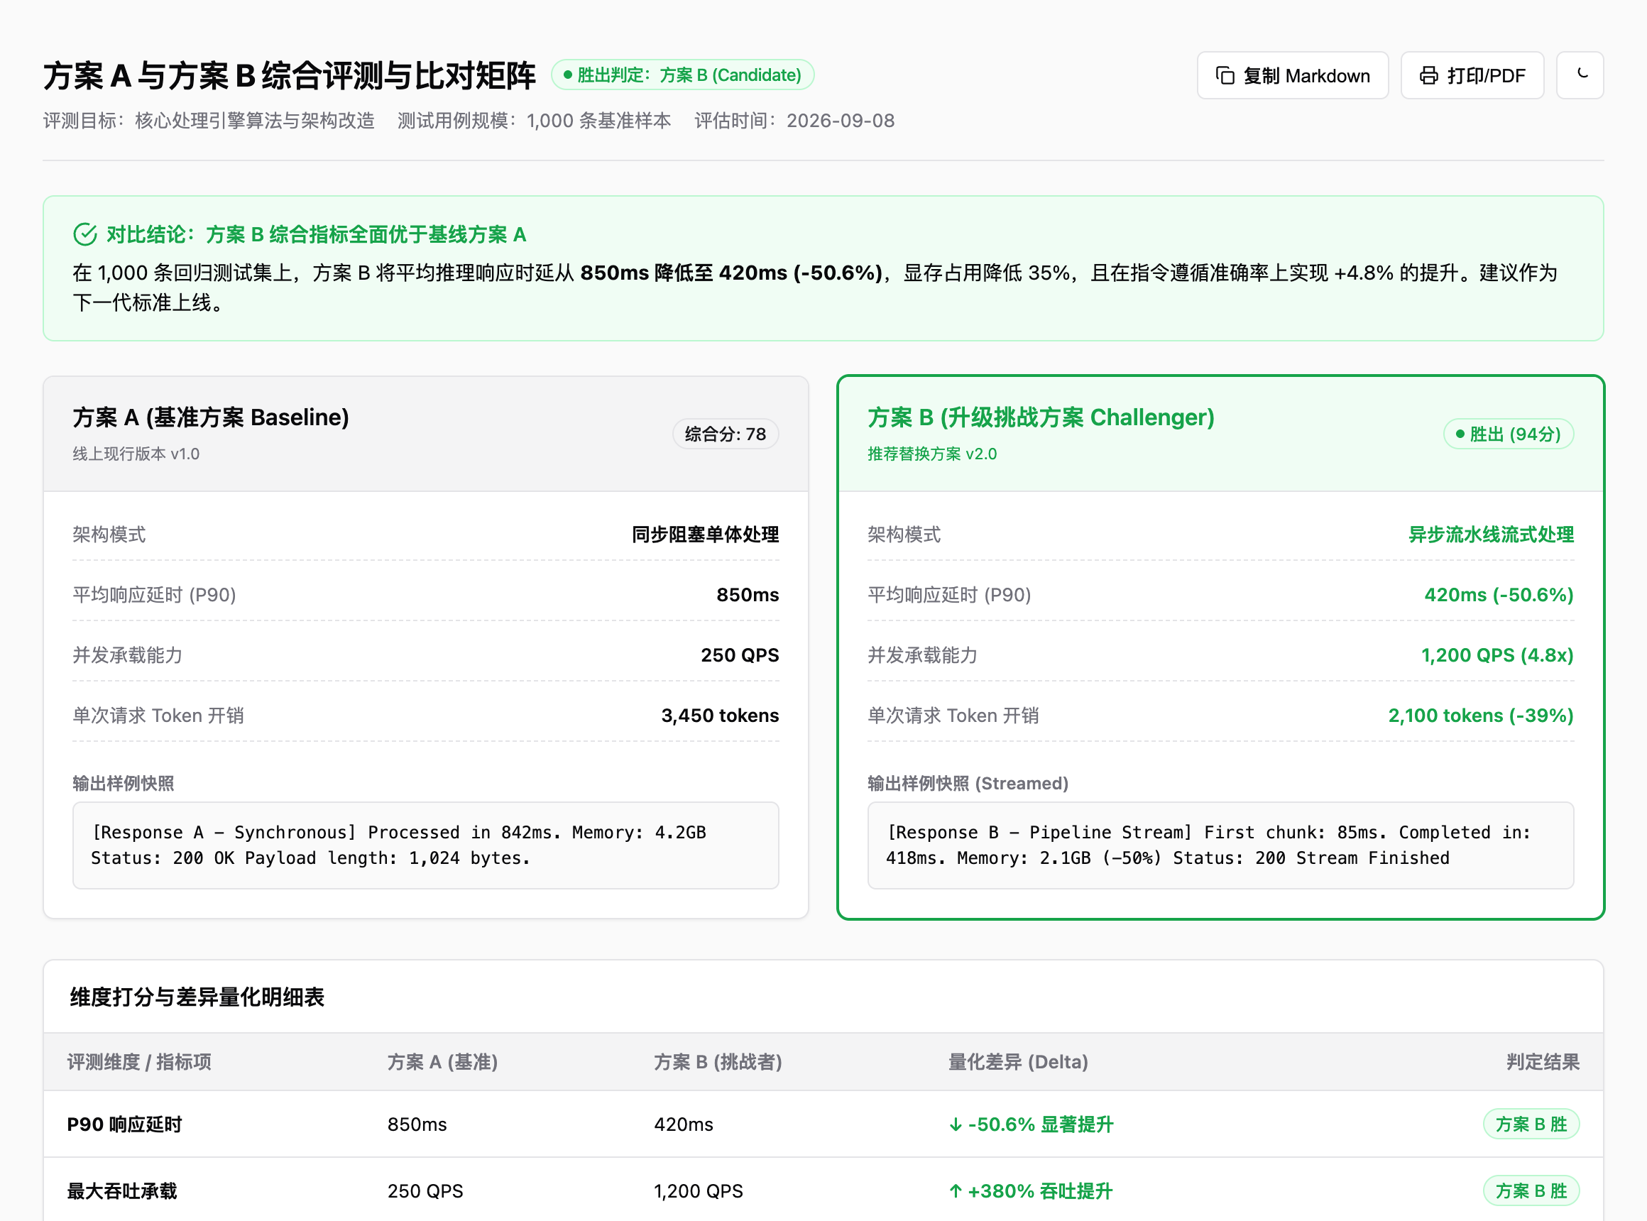
Task: Click the 综合分: 78 badge
Action: point(726,434)
